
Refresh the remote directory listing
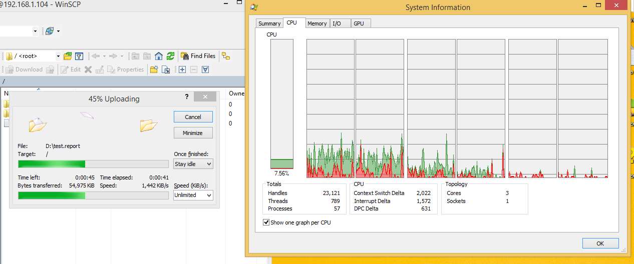click(x=170, y=56)
